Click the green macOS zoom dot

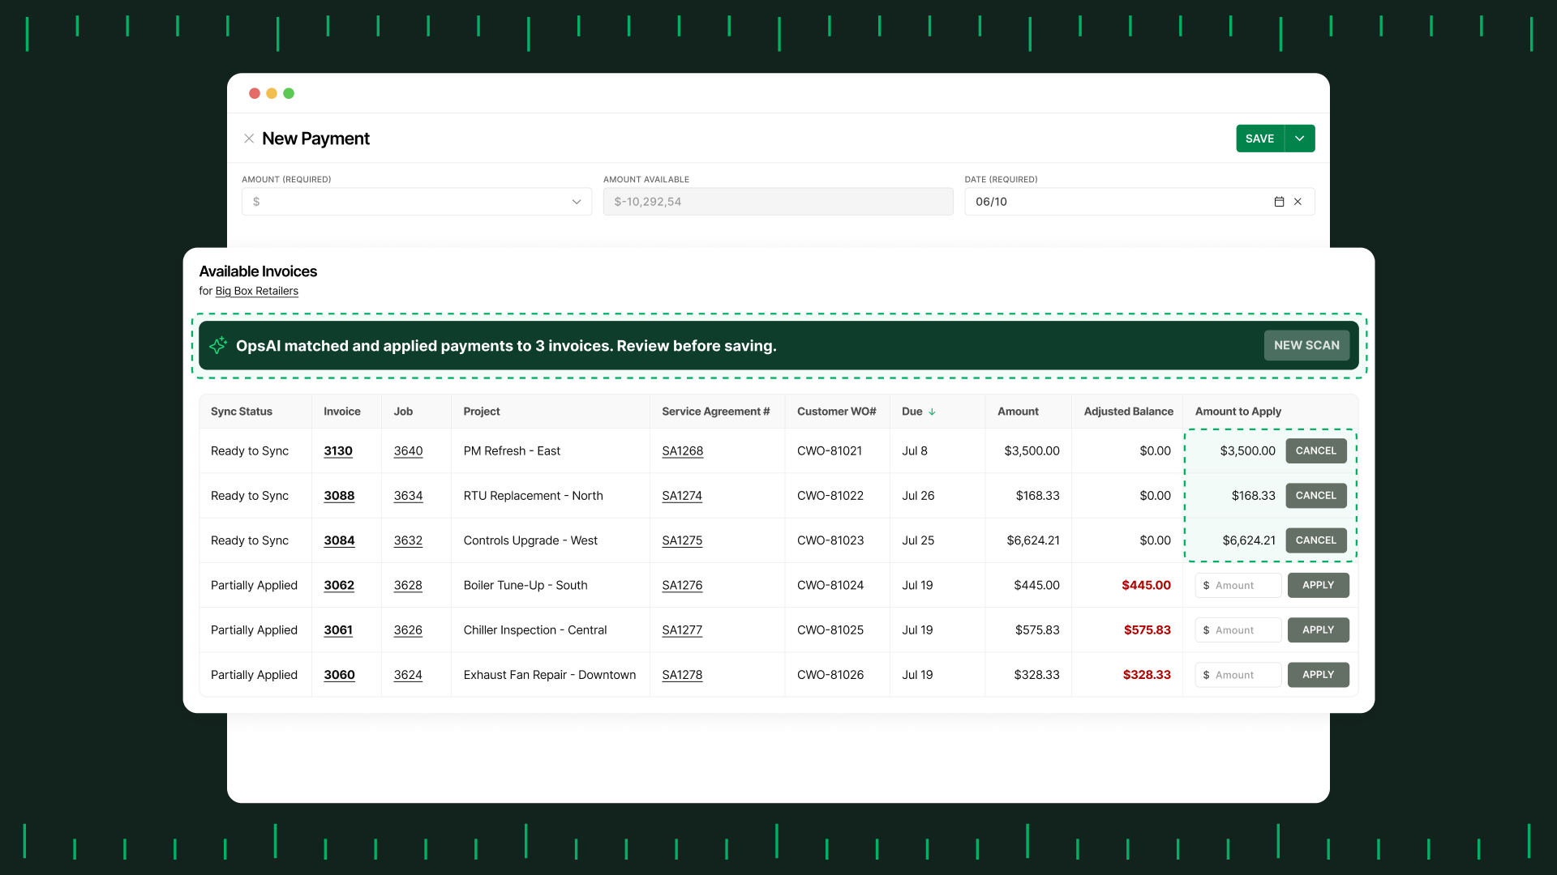289,93
